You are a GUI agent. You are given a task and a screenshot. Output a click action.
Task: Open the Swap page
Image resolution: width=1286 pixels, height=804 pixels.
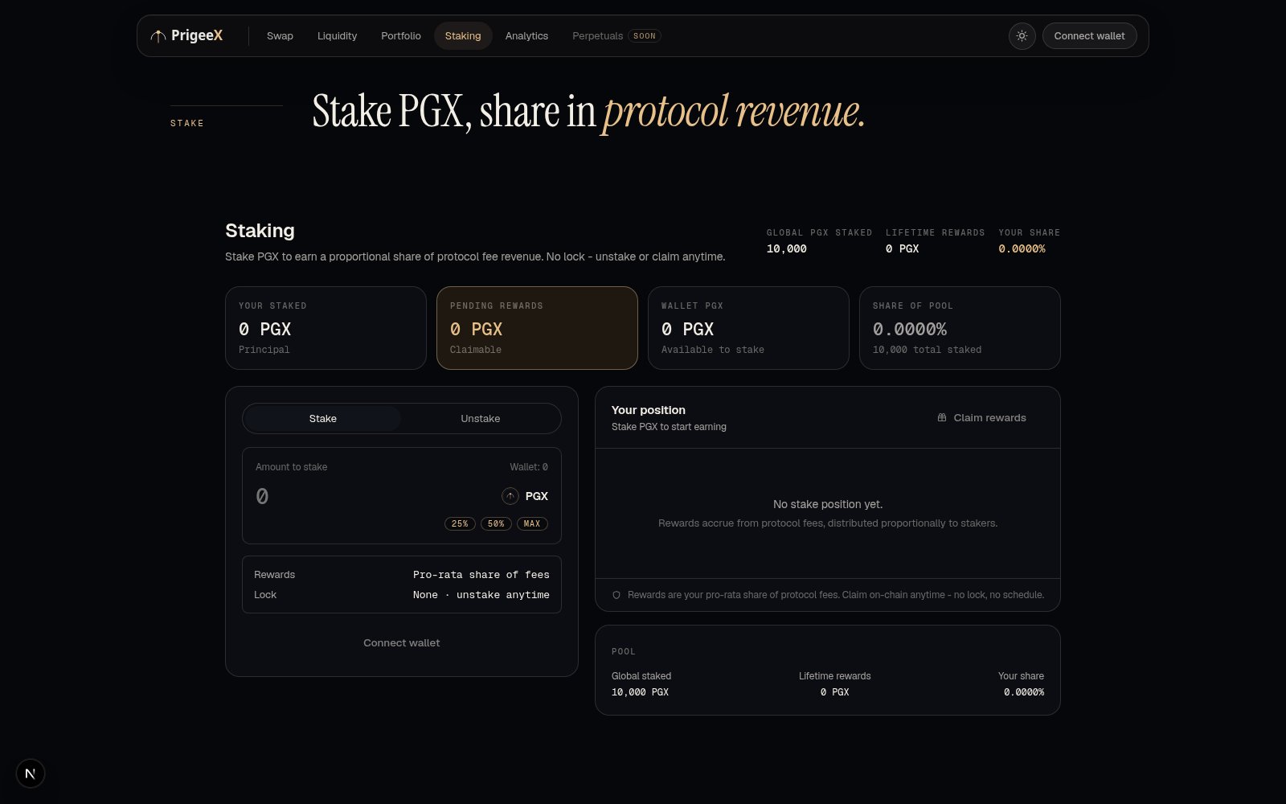coord(280,36)
